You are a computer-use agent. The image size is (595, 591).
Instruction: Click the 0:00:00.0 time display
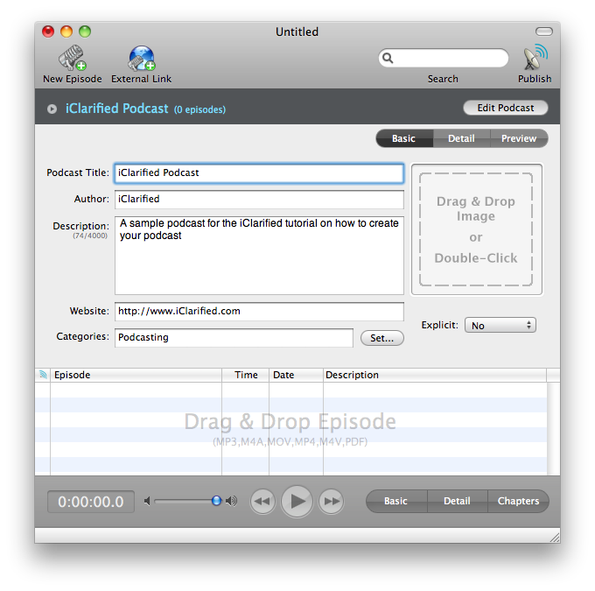coord(91,502)
